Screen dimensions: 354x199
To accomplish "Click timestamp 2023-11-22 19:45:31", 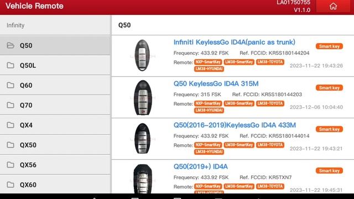I will pos(316,190).
